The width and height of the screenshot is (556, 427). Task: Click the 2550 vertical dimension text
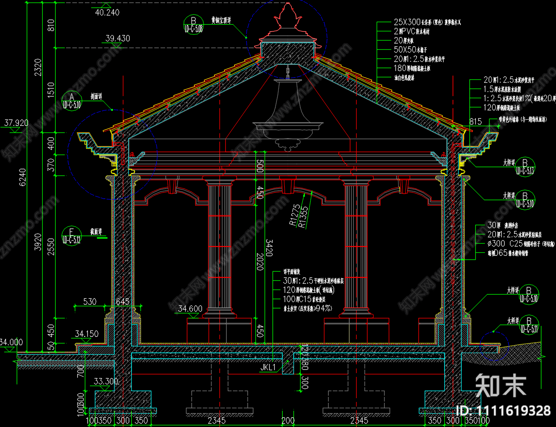point(51,247)
